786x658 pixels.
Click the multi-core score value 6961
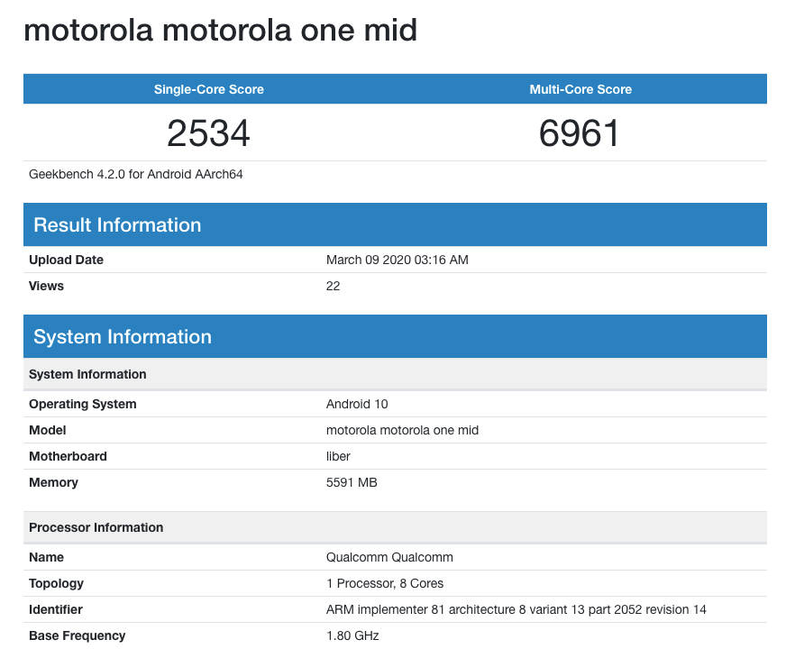pyautogui.click(x=580, y=133)
